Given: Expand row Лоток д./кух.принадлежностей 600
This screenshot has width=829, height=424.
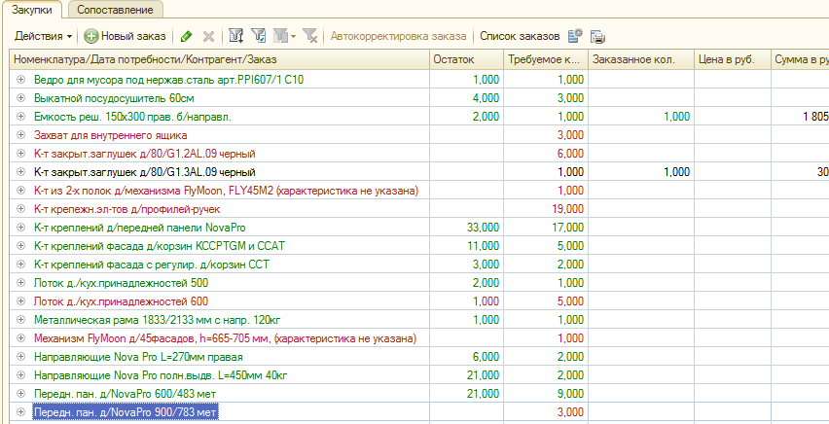Looking at the screenshot, I should click(x=20, y=301).
